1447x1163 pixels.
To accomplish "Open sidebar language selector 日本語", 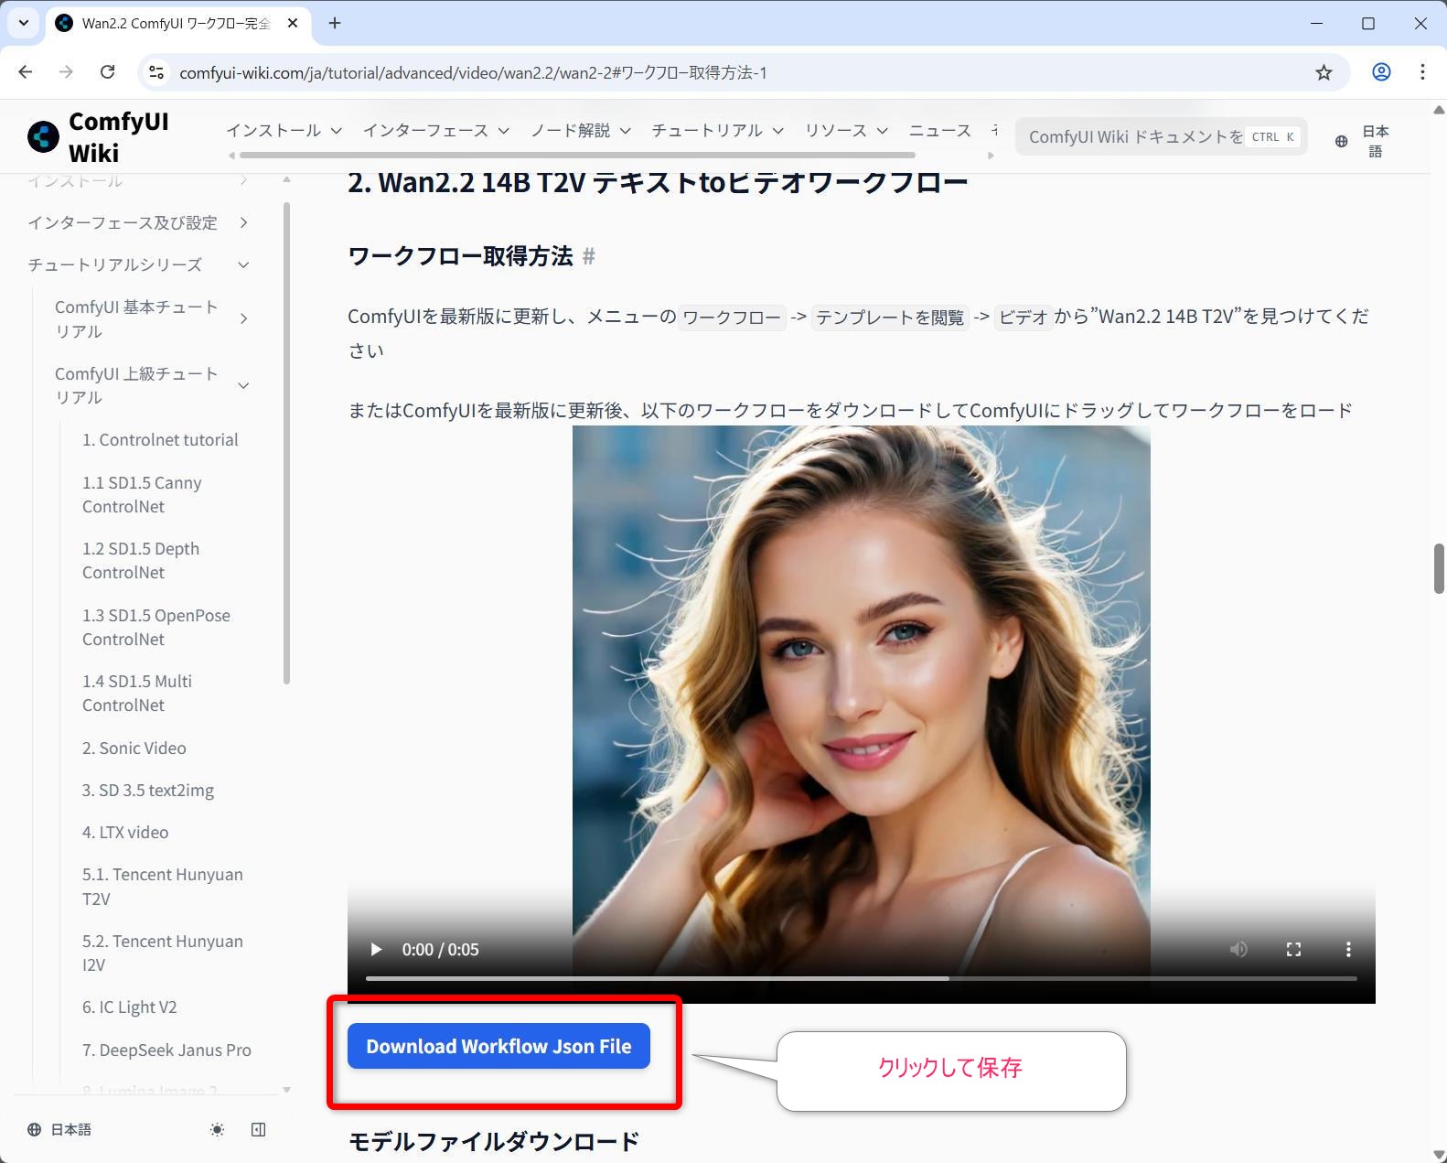I will [59, 1130].
